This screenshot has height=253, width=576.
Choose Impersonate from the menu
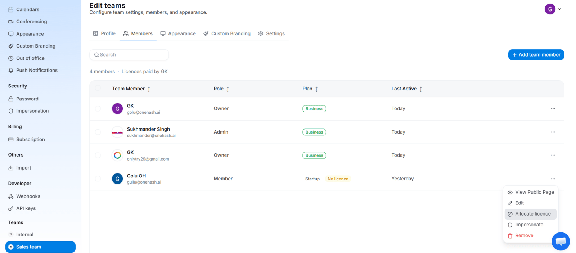(531, 225)
